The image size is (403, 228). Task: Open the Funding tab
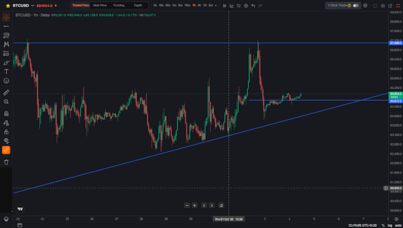coord(119,5)
